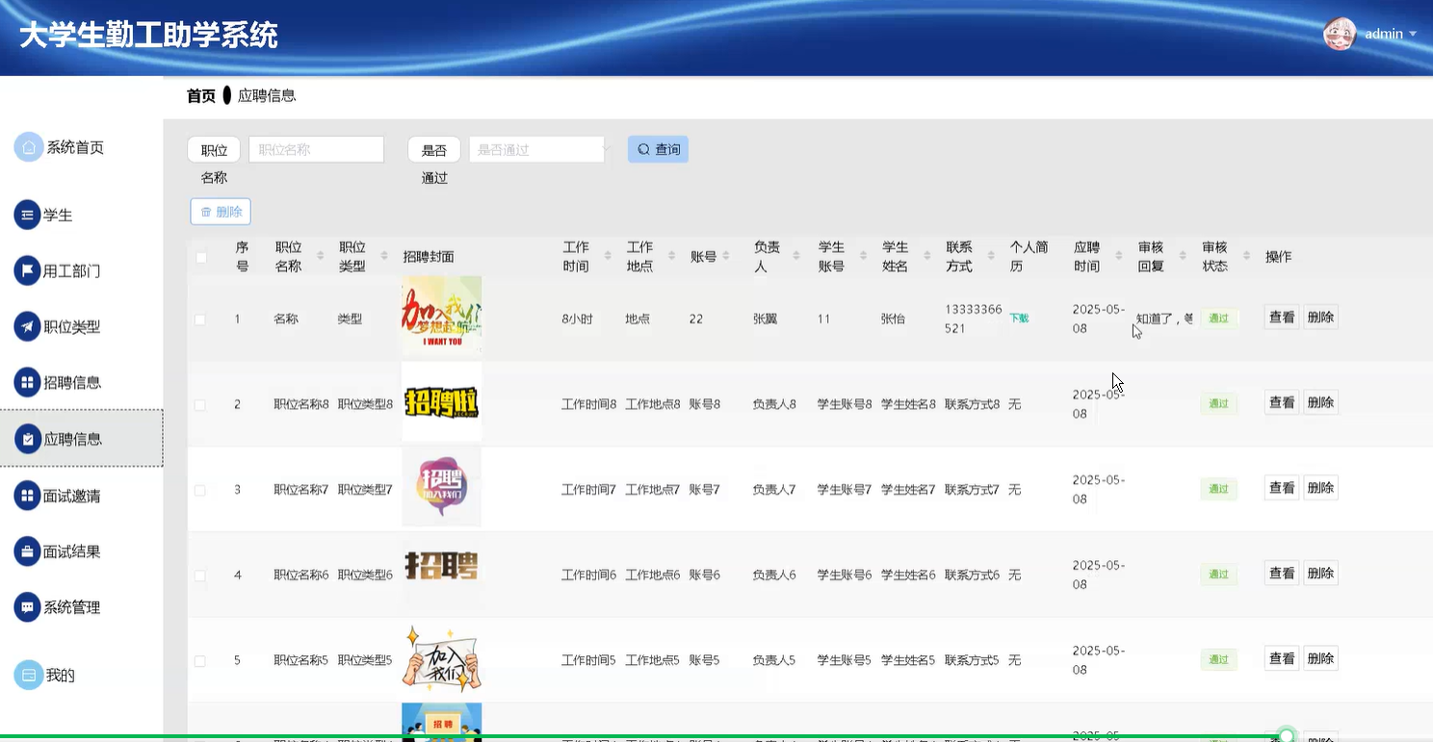The width and height of the screenshot is (1433, 742).
Task: Click the 学生账号5 cell
Action: pos(844,661)
